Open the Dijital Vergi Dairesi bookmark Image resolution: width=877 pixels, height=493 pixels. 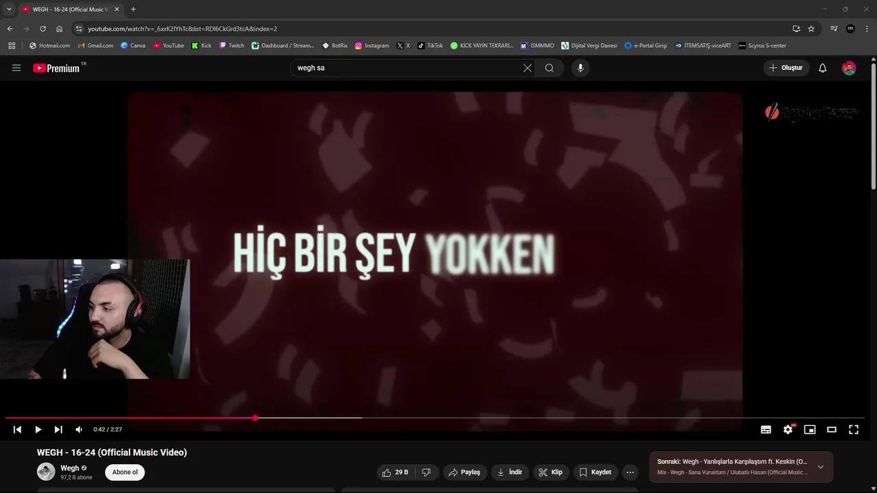pyautogui.click(x=589, y=46)
